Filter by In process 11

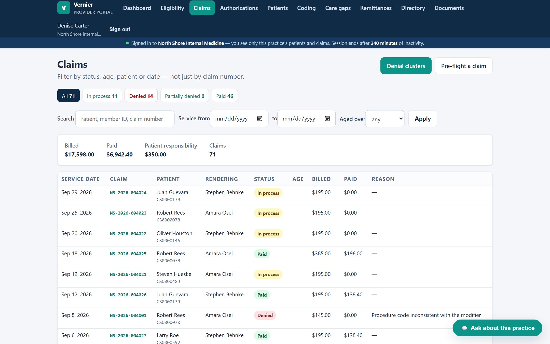pos(102,96)
